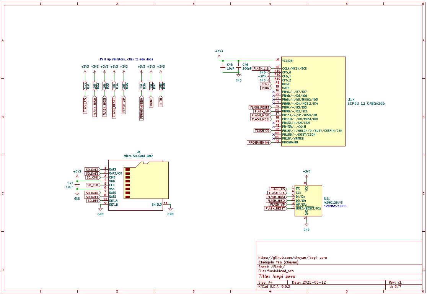Select the R31 4.7k pull-up resistor

point(85,86)
